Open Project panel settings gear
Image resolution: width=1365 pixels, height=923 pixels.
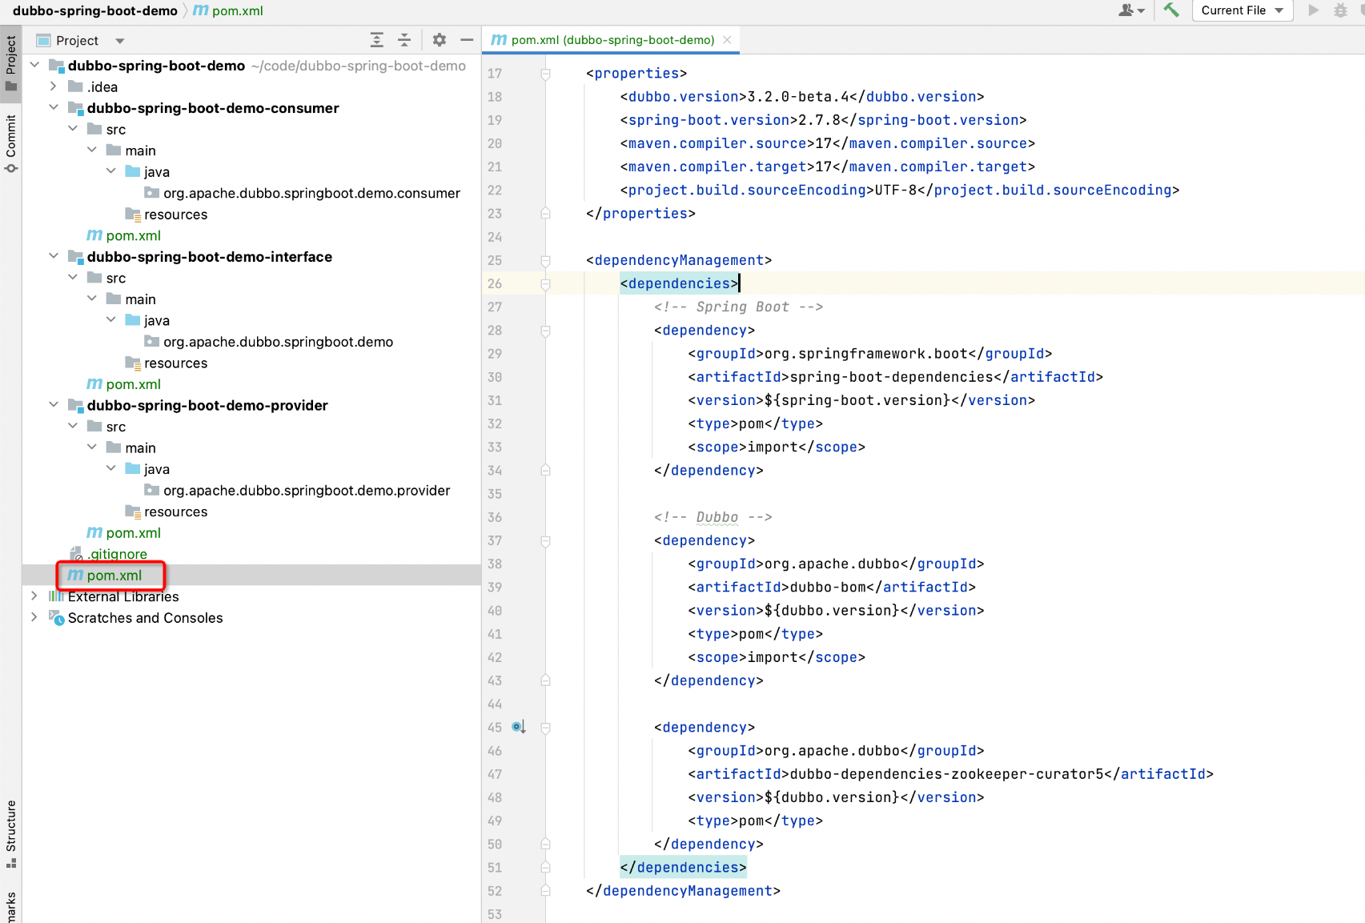coord(440,40)
